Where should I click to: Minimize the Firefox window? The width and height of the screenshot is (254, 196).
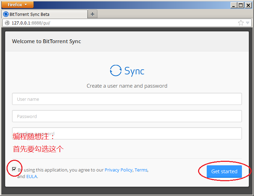(234, 5)
